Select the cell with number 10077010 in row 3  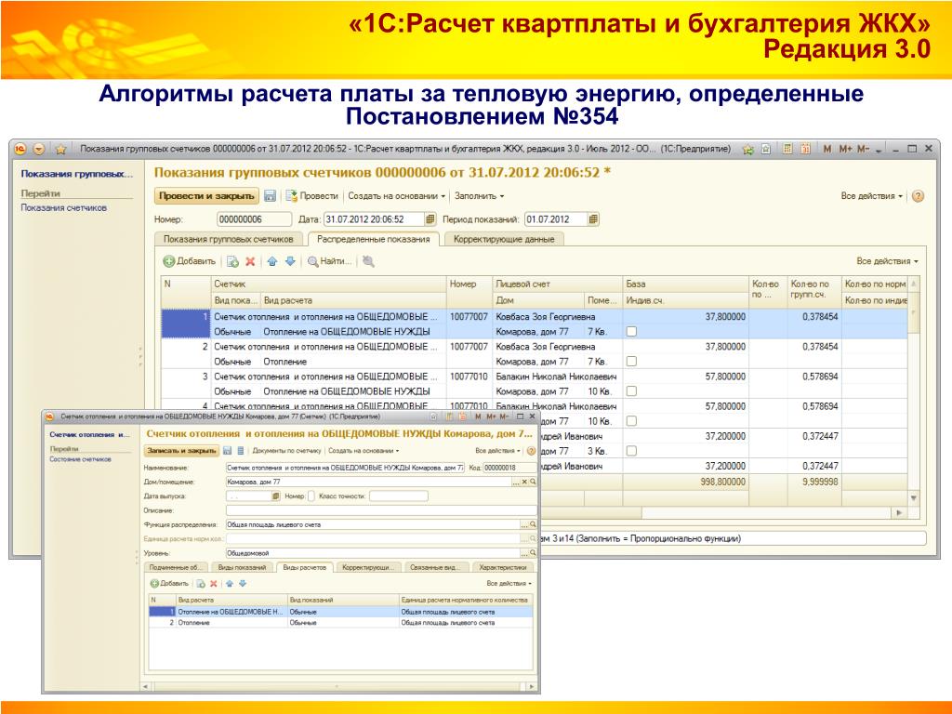click(469, 377)
